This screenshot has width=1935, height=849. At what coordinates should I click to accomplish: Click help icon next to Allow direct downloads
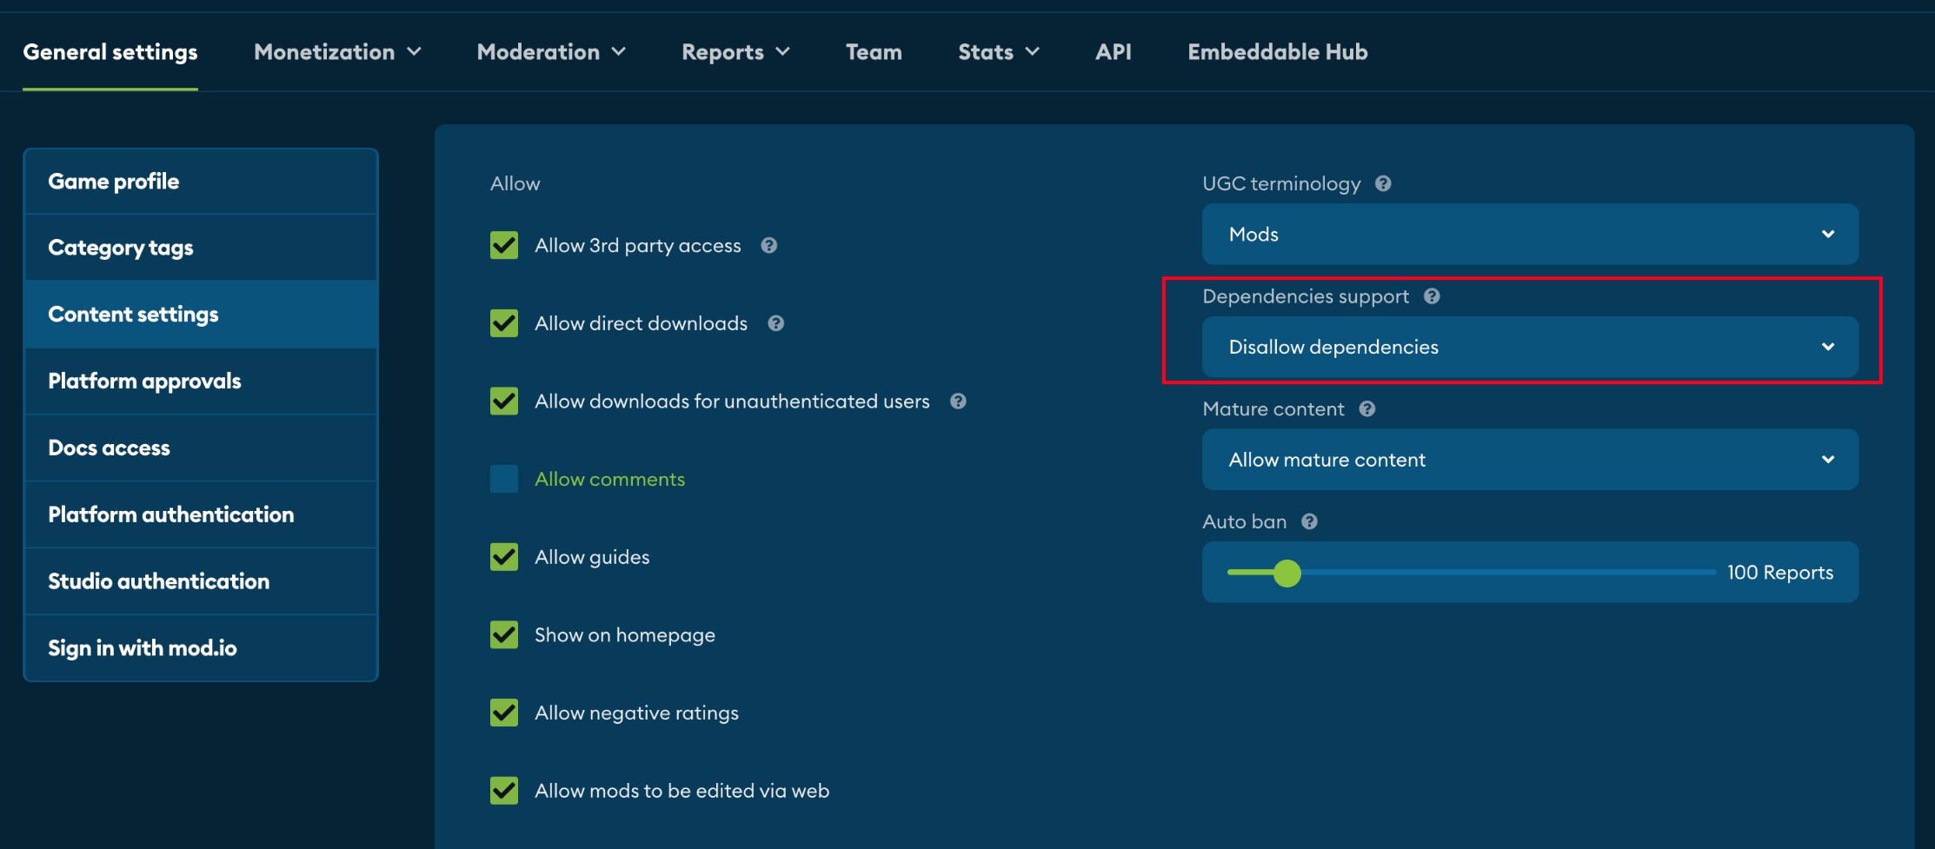775,323
